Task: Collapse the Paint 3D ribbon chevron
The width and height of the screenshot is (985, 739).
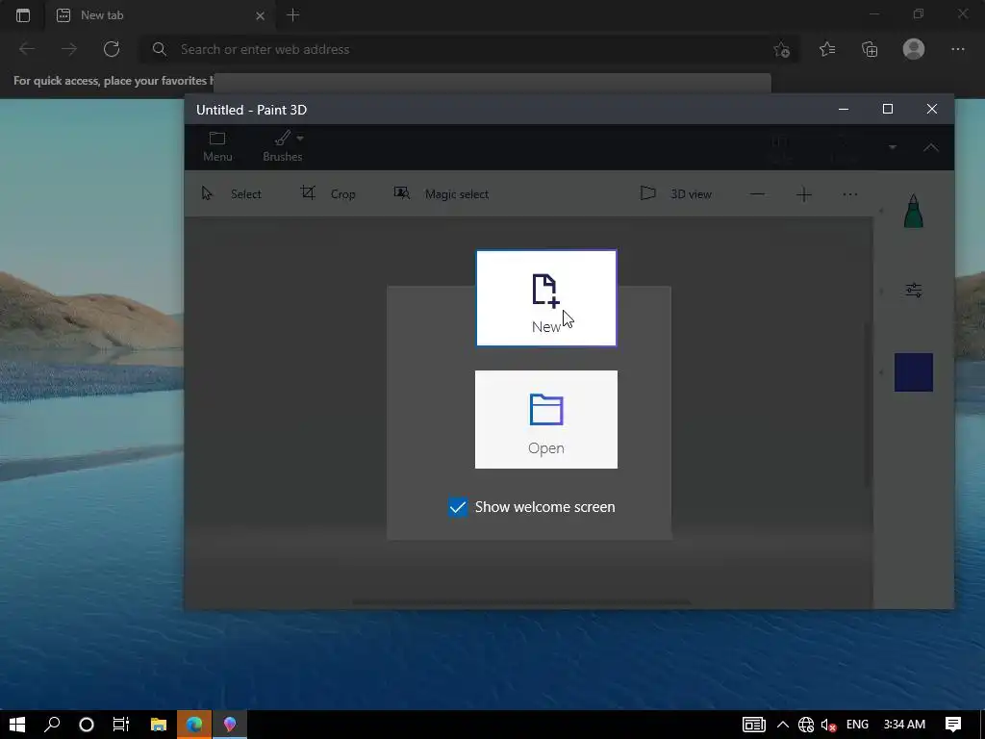Action: coord(931,147)
